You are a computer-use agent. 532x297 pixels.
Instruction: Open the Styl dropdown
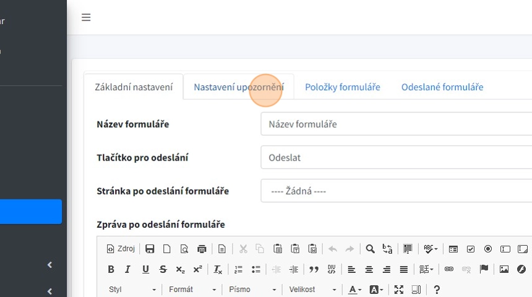click(x=132, y=290)
